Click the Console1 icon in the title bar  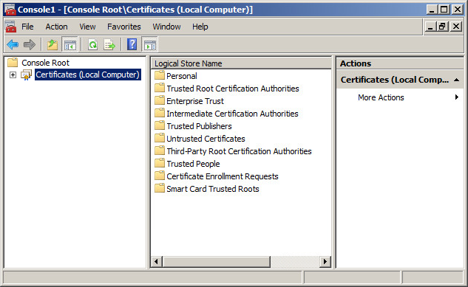[10, 10]
